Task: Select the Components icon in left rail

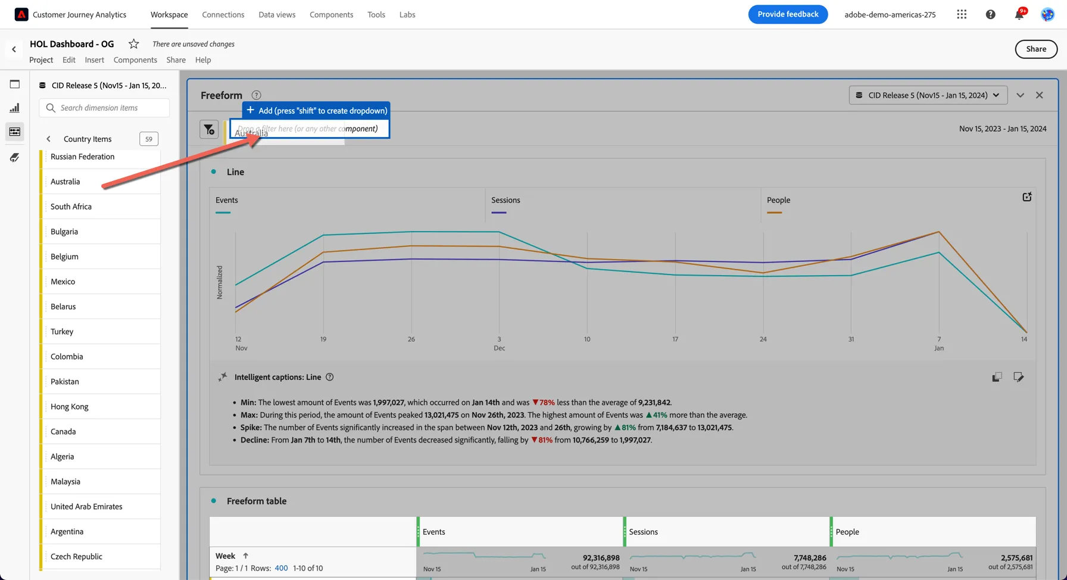Action: (15, 132)
